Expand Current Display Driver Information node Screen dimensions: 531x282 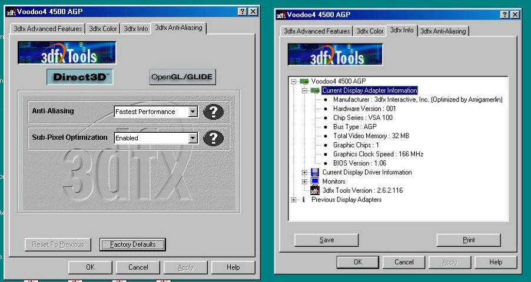(x=304, y=173)
